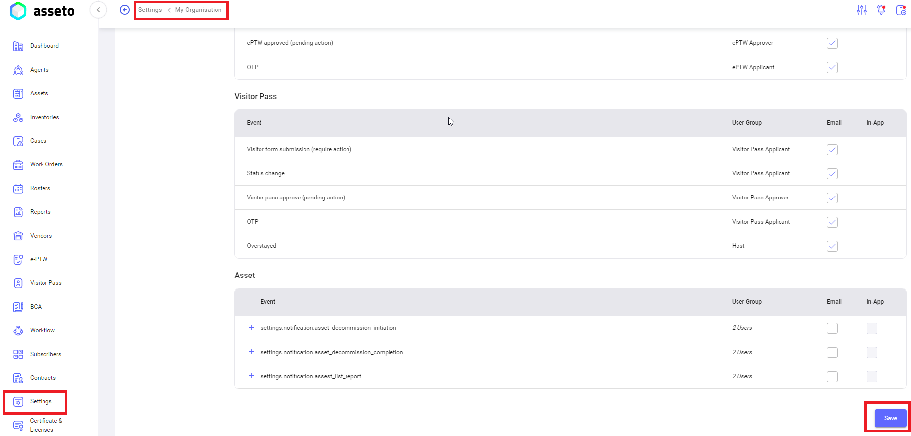Open the Work Orders sidebar icon

tap(18, 165)
